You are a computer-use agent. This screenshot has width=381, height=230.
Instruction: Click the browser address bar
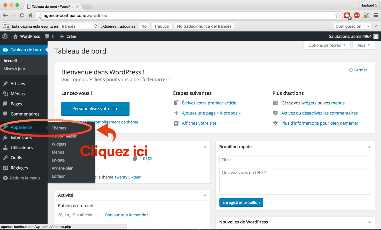188,15
